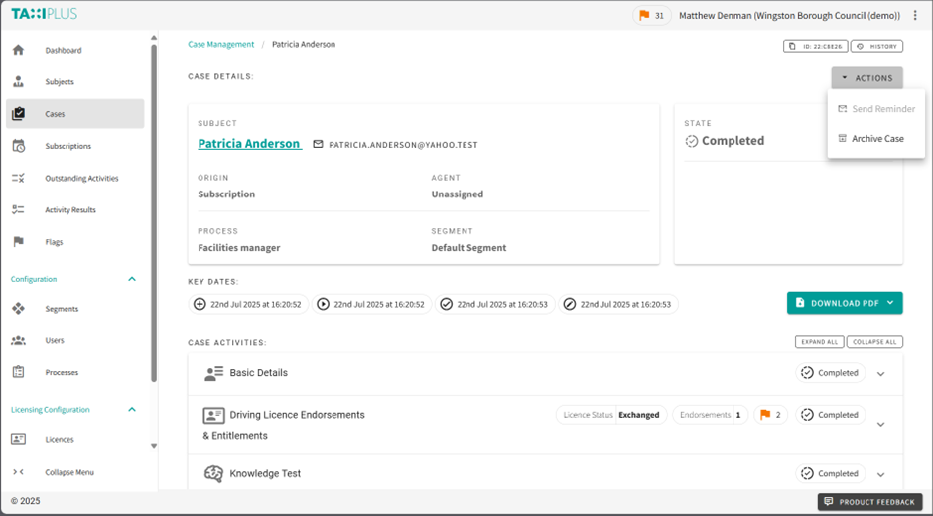Click the Collapse All button

[874, 342]
